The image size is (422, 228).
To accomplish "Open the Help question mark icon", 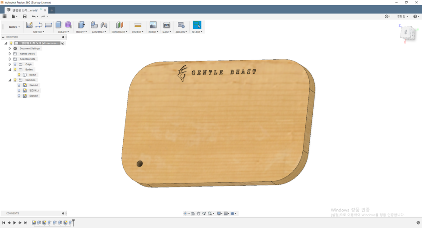I will click(415, 17).
